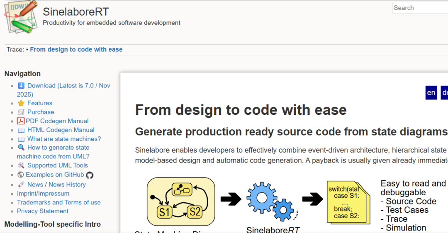Image resolution: width=448 pixels, height=233 pixels.
Task: Click the red PDF icon
Action: (x=21, y=121)
